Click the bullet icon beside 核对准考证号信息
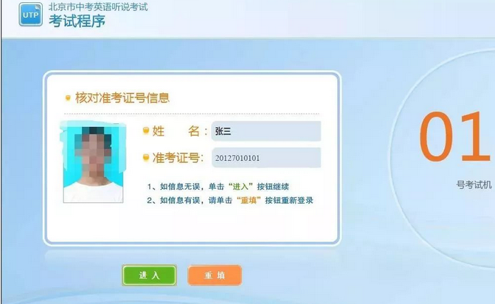This screenshot has height=304, width=495. tap(68, 98)
